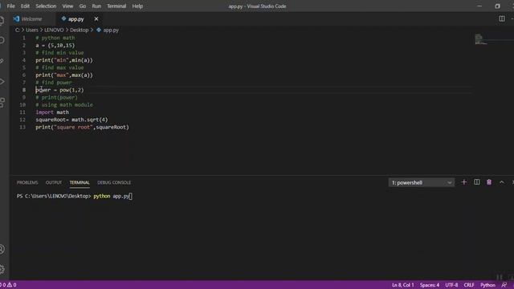Click Spaces: 4 indentation setting
514x289 pixels.
[x=430, y=285]
